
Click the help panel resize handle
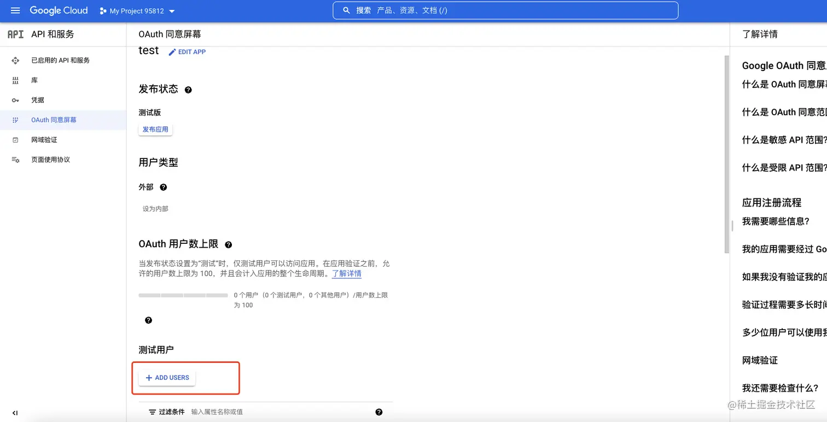[x=732, y=226]
